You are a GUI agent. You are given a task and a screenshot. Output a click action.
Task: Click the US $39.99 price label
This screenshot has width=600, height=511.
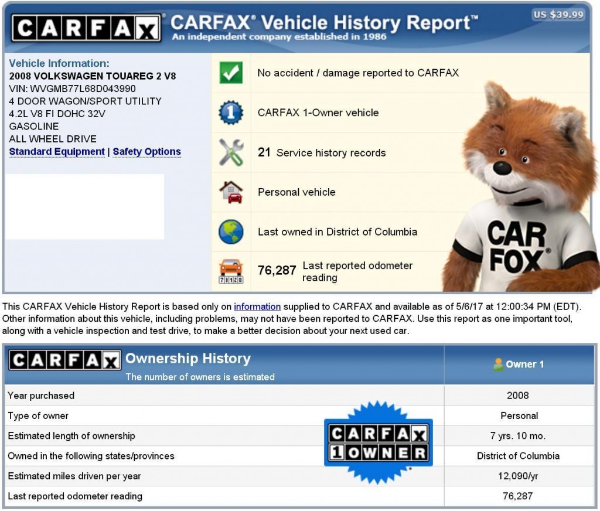[x=558, y=15]
